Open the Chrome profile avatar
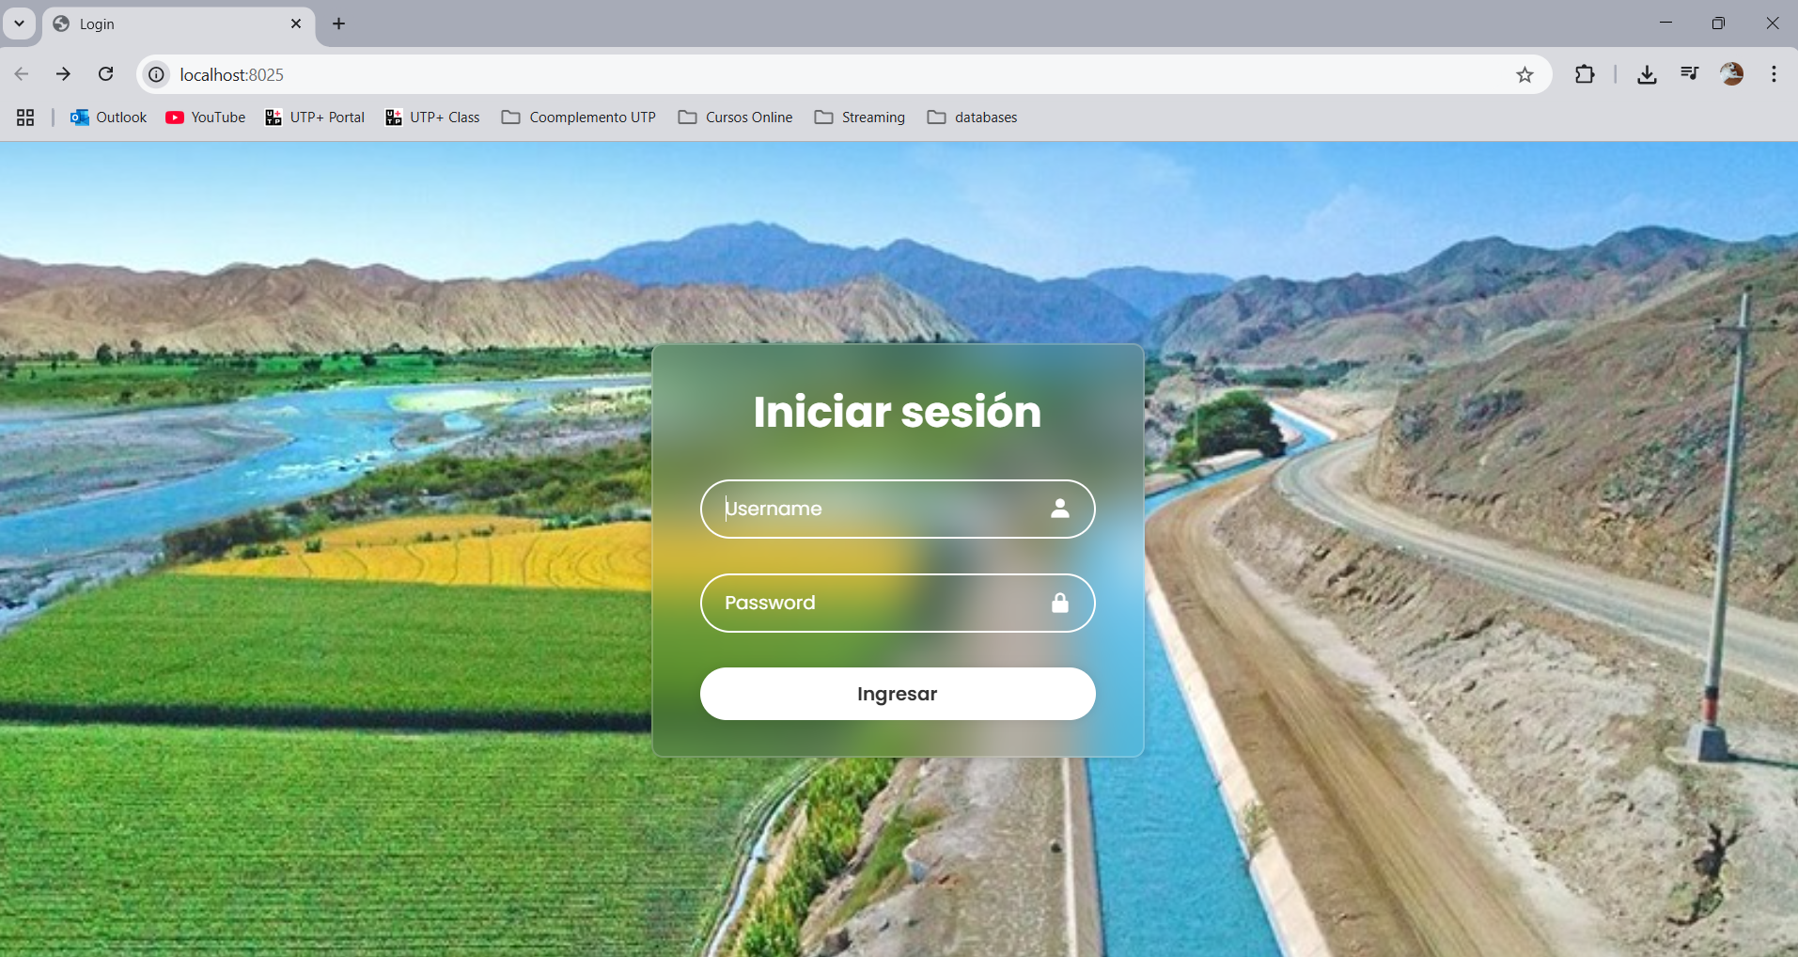Image resolution: width=1798 pixels, height=957 pixels. [1731, 74]
